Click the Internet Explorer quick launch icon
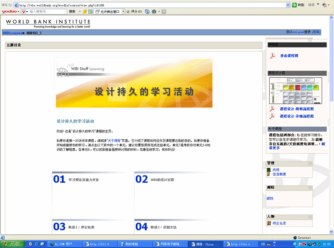The width and height of the screenshot is (334, 248). tap(36, 244)
